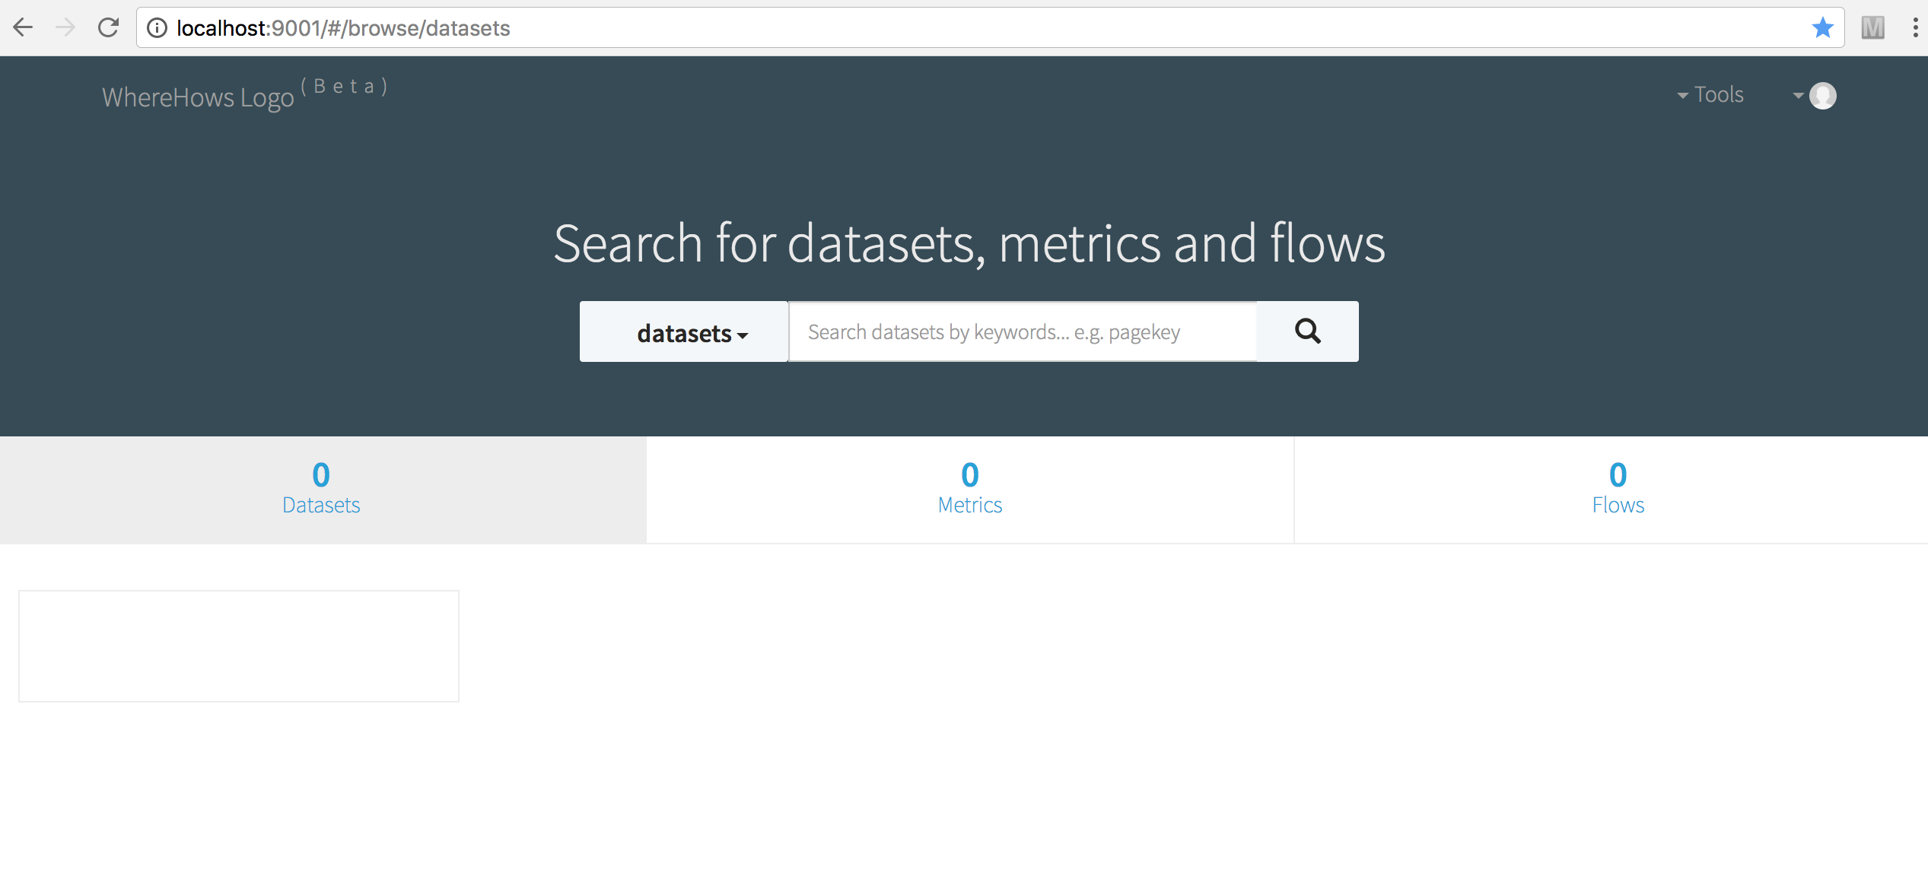
Task: Bookmark the page with the star icon
Action: [1821, 27]
